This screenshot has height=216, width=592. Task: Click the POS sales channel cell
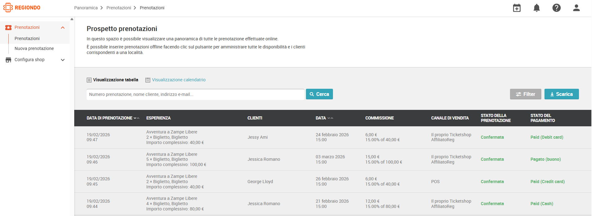point(435,182)
